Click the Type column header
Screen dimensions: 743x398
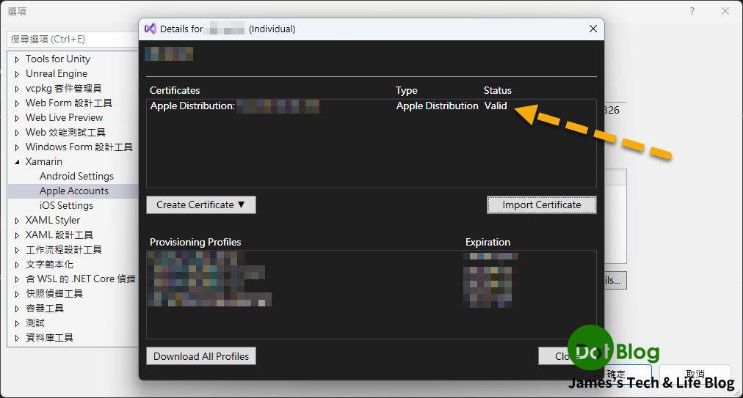click(406, 90)
